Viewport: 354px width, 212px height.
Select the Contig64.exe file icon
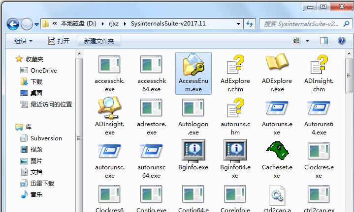(x=193, y=194)
